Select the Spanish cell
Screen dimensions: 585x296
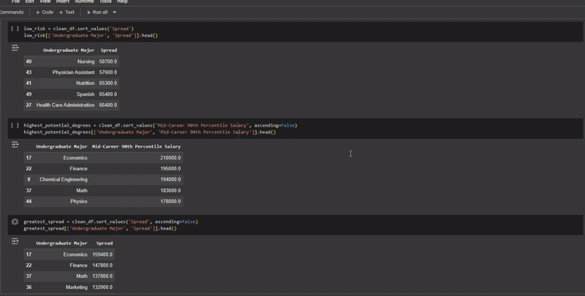pyautogui.click(x=86, y=94)
